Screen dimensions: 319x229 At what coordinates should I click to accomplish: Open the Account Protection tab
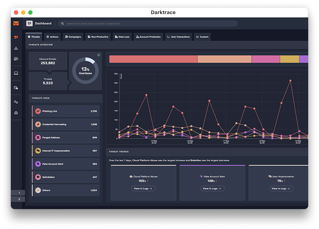click(149, 37)
